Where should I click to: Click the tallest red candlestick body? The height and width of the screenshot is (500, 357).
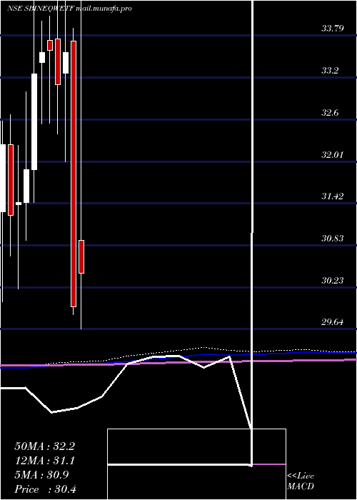click(74, 174)
